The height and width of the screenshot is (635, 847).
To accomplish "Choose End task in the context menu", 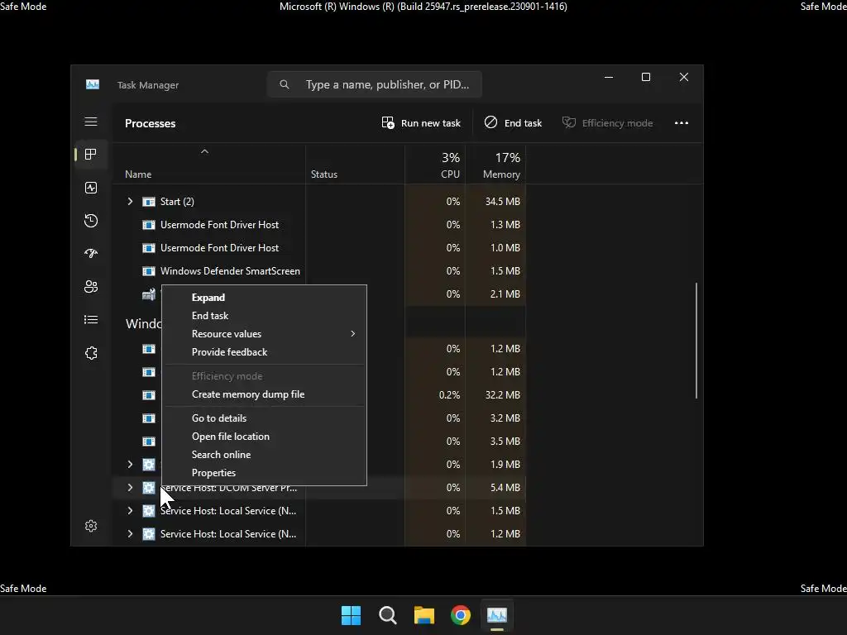I will pyautogui.click(x=264, y=316).
